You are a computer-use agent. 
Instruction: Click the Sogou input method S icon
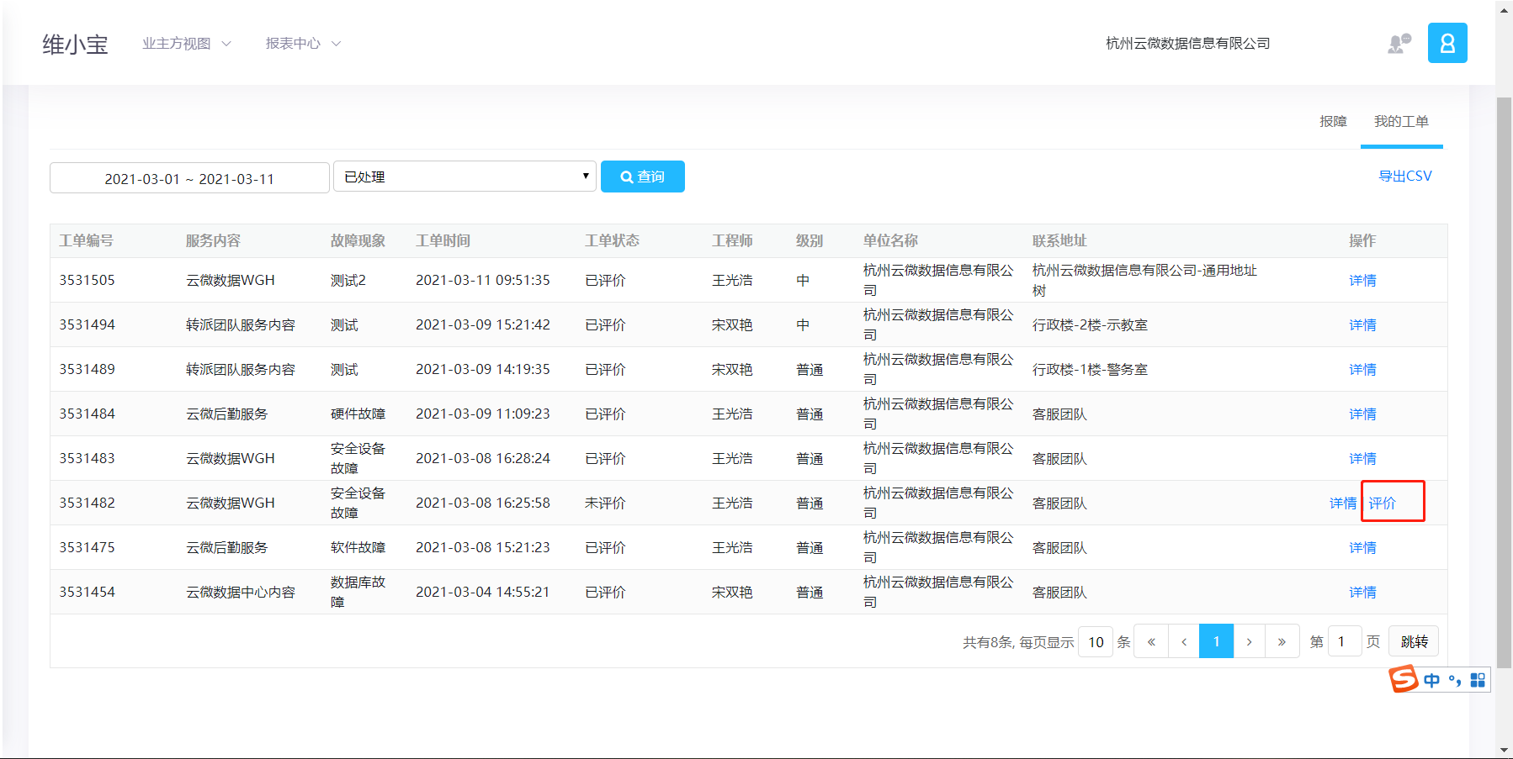coord(1404,678)
